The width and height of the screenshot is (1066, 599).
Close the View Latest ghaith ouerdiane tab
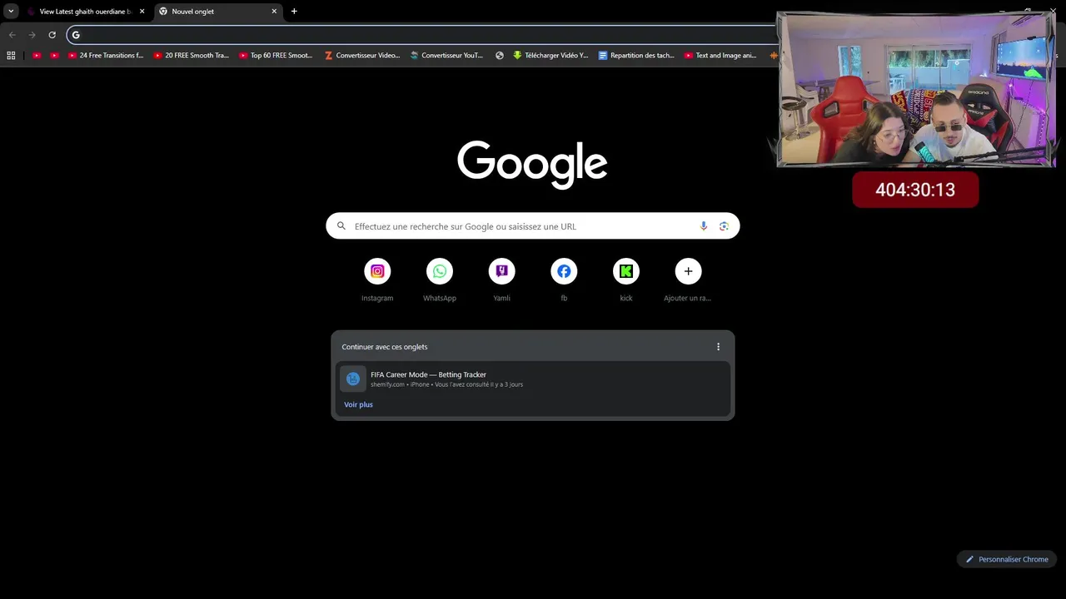(142, 12)
